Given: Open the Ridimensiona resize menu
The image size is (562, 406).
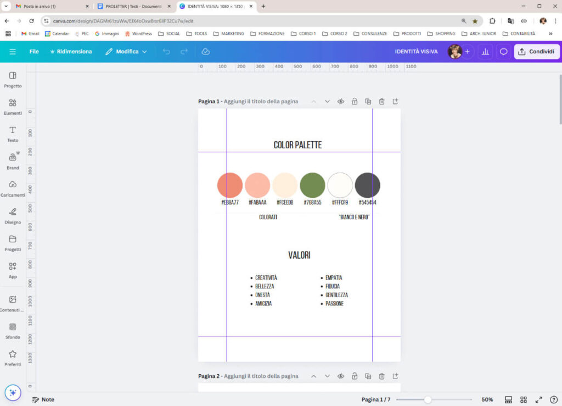Looking at the screenshot, I should pos(71,52).
